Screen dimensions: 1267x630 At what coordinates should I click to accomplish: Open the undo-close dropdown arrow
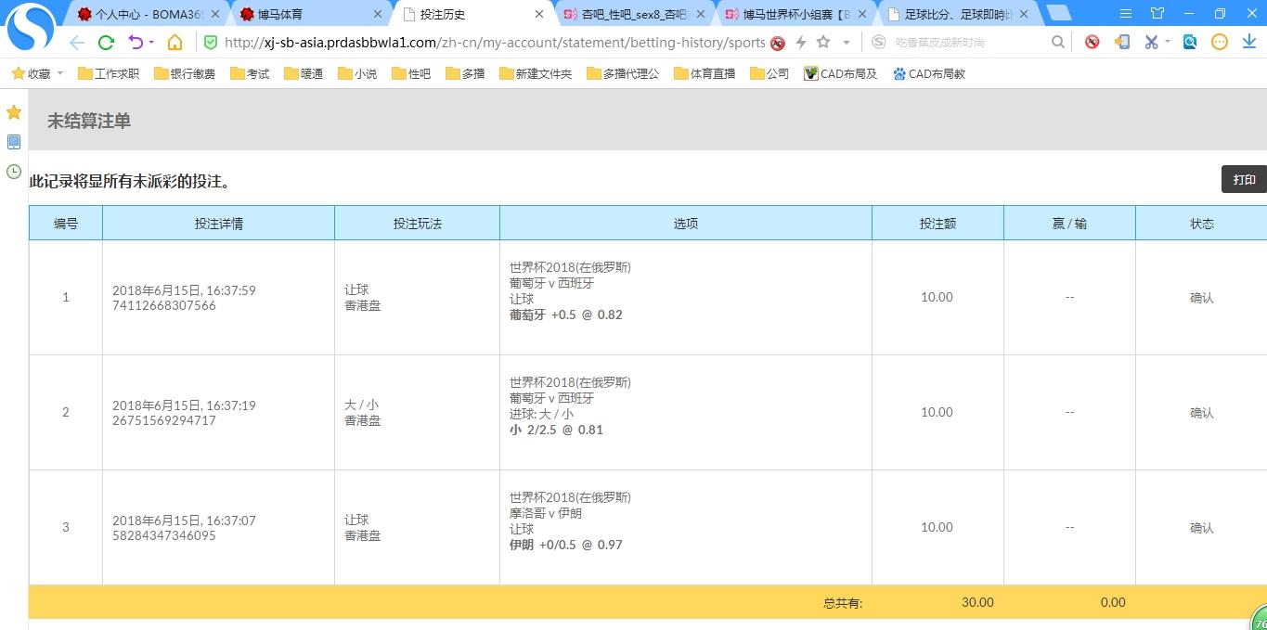pyautogui.click(x=150, y=43)
